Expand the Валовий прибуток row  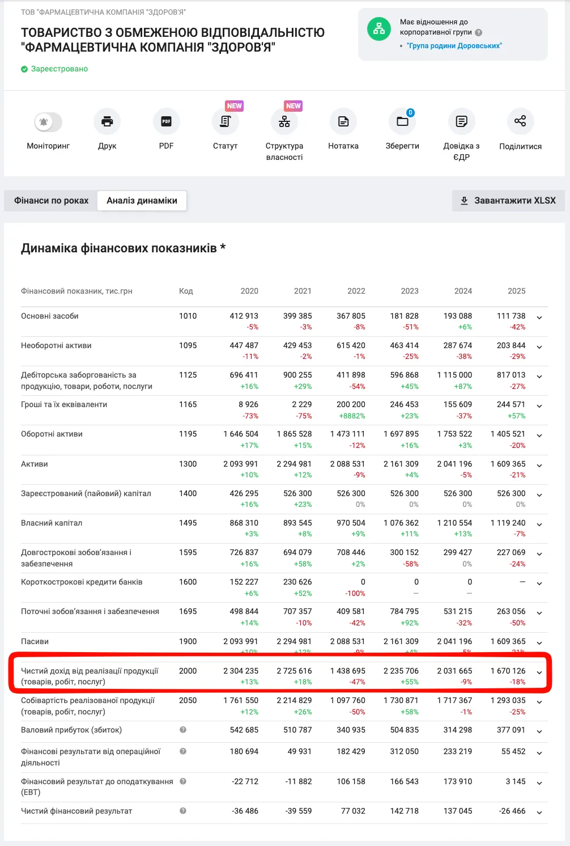coord(539,731)
